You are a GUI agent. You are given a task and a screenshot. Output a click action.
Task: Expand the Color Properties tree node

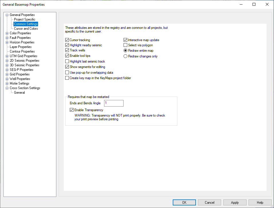7,33
